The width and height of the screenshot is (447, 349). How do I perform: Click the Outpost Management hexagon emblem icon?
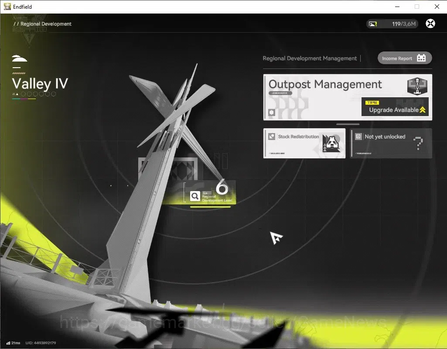(417, 86)
